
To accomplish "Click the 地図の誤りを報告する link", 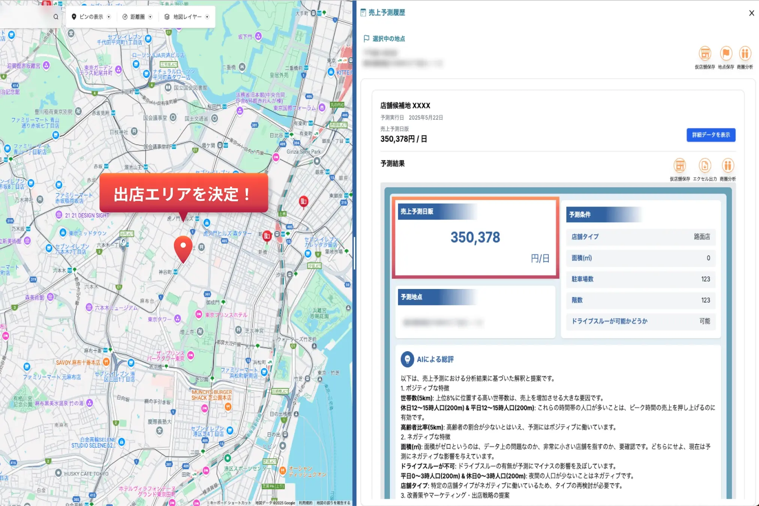I will tap(333, 503).
